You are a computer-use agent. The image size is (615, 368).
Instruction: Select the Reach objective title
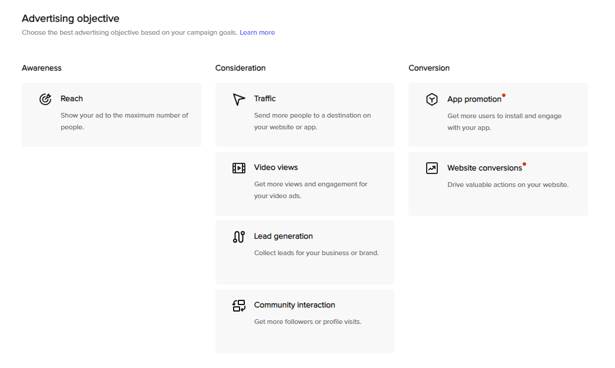click(x=72, y=99)
